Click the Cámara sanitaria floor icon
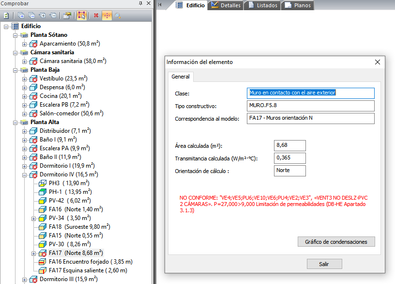Viewport: 395px width, 284px height. (24, 52)
